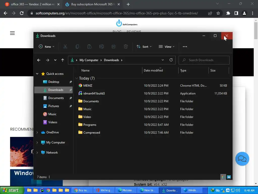
Task: Click the SoftComputers logo
Action: [x=127, y=23]
